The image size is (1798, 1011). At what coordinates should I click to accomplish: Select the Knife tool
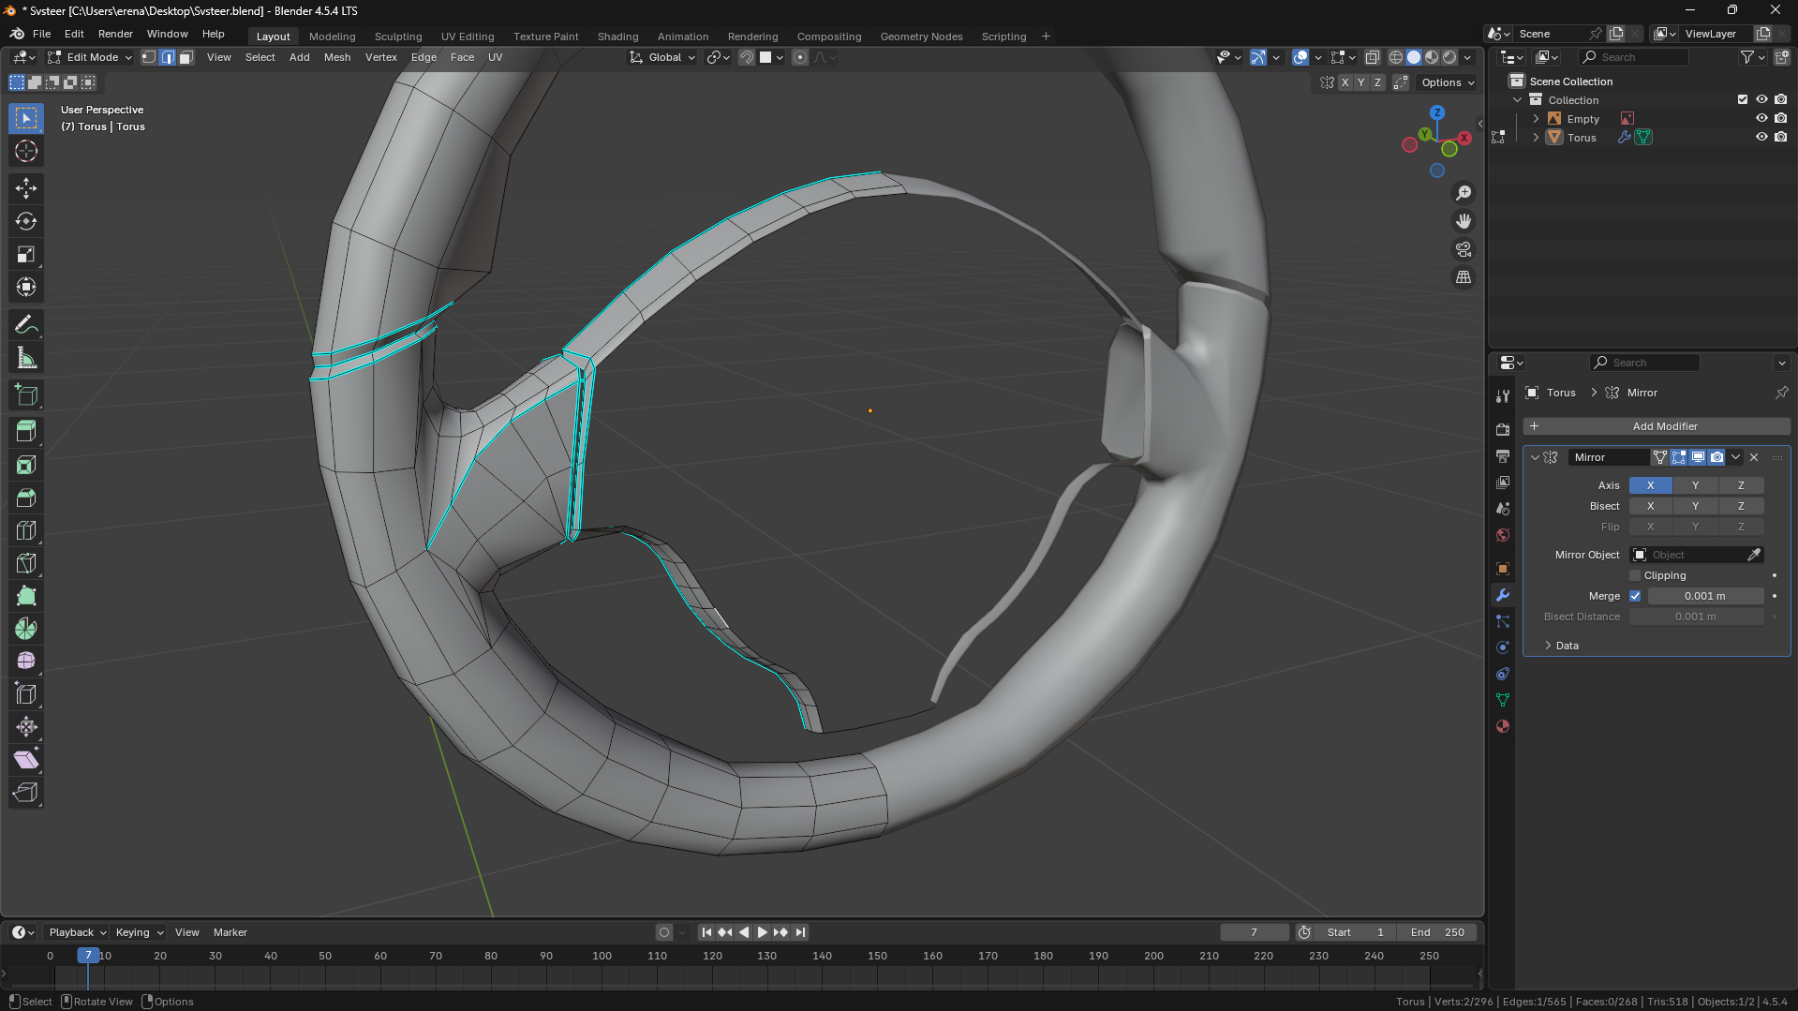click(x=26, y=563)
